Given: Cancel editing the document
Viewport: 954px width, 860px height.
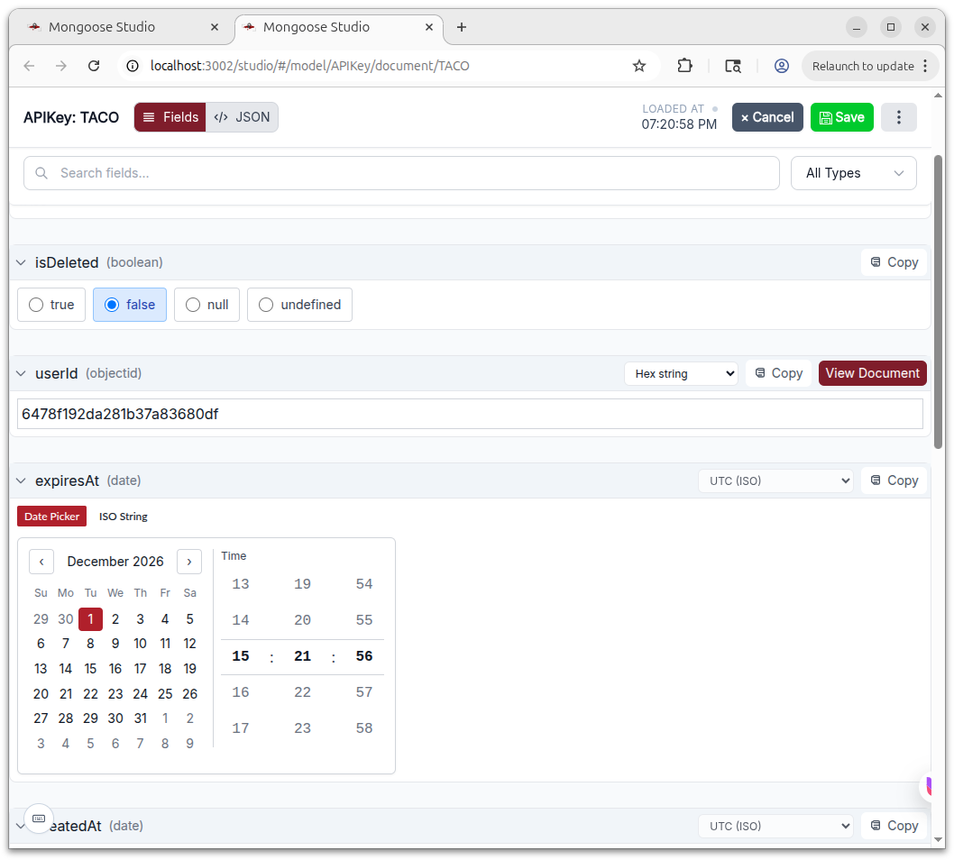Looking at the screenshot, I should coord(767,117).
